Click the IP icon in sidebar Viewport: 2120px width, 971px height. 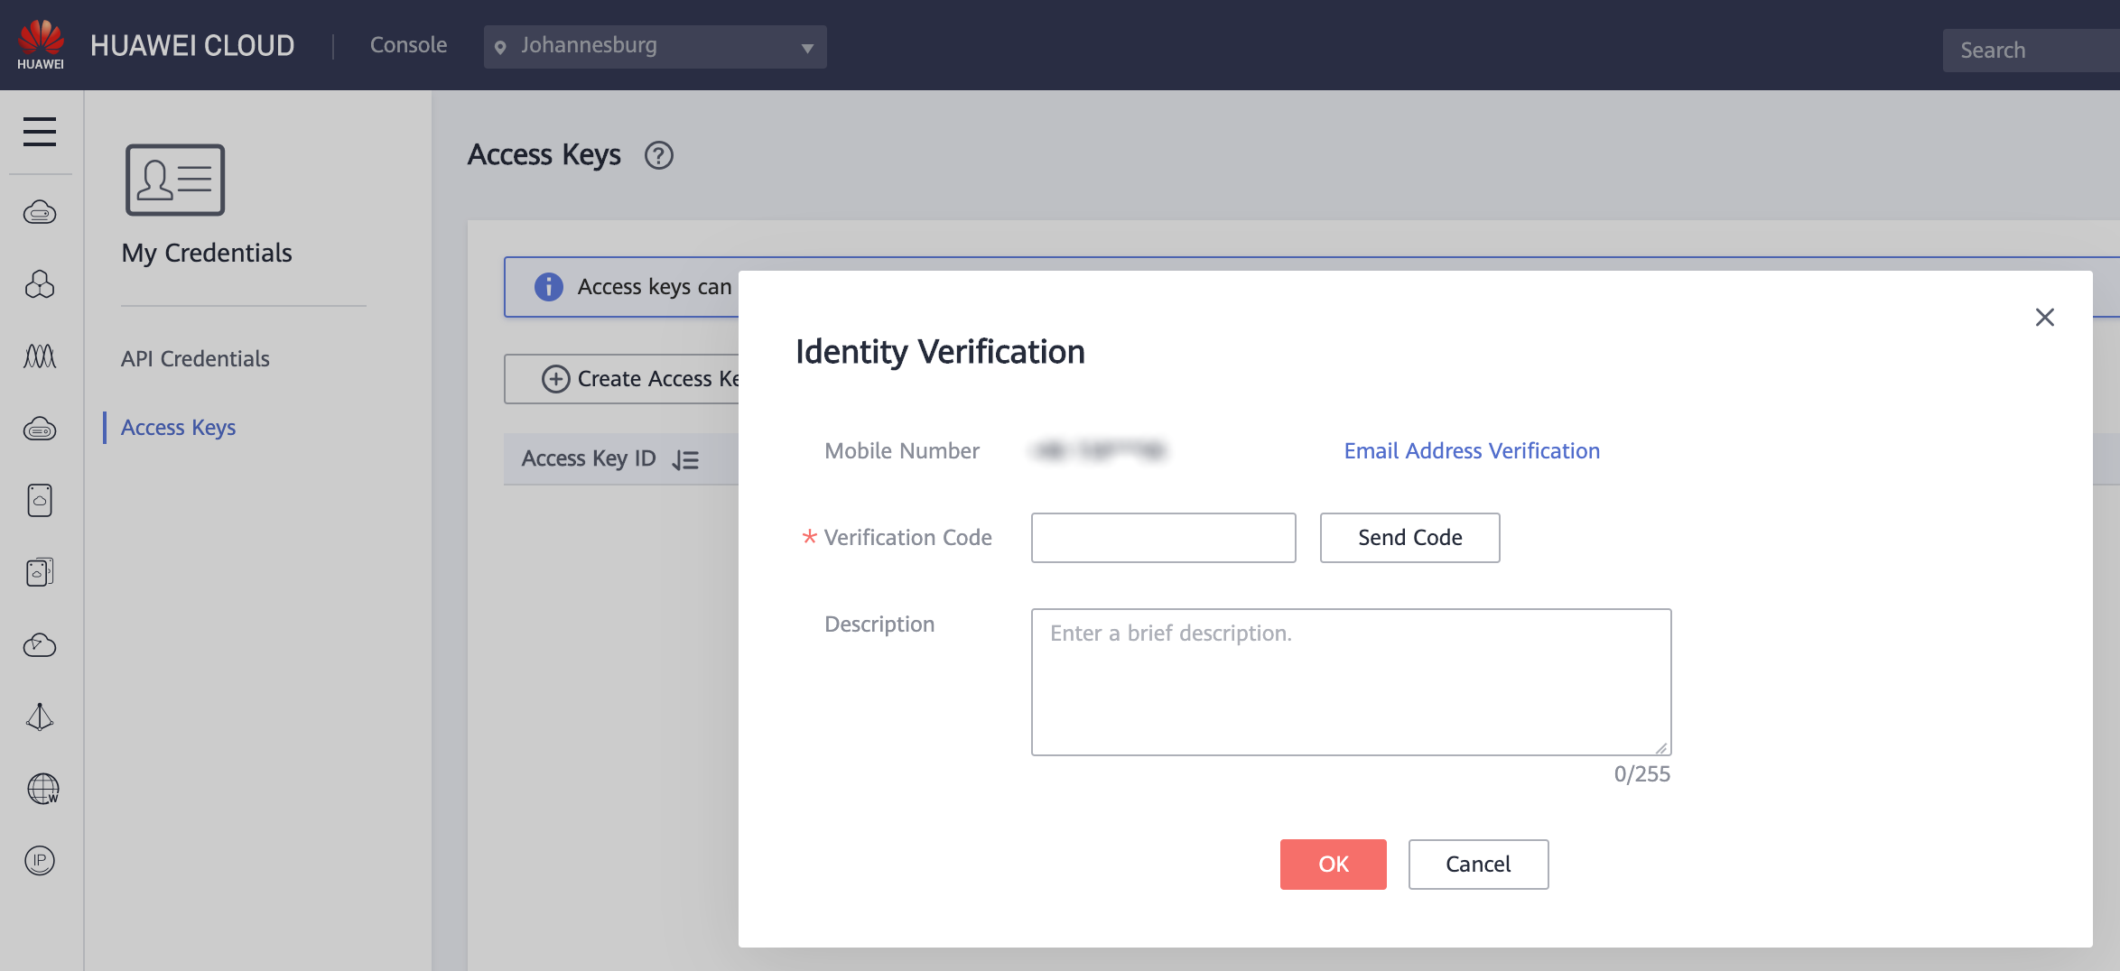coord(40,860)
